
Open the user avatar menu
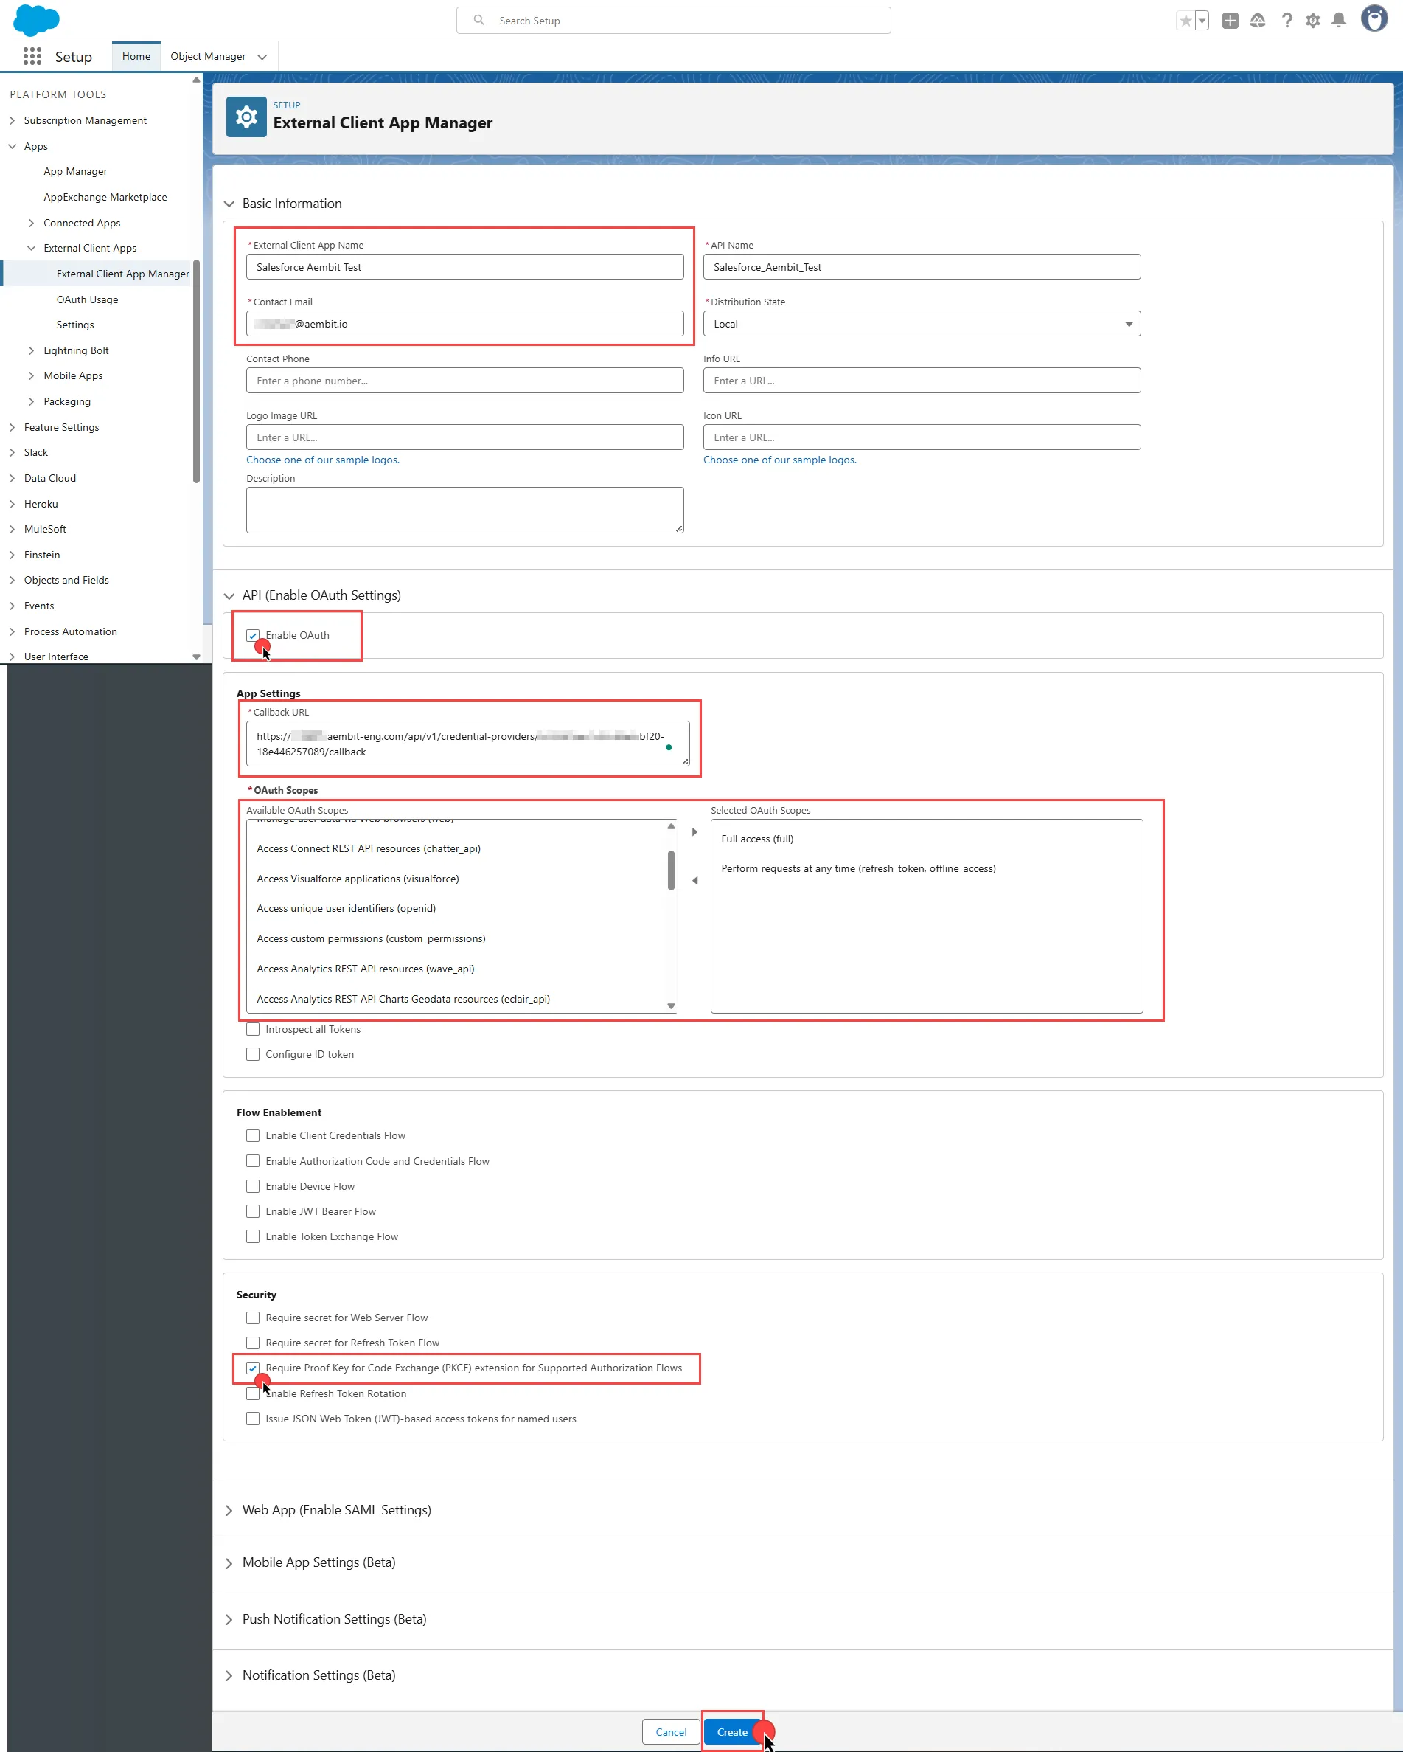[1374, 18]
